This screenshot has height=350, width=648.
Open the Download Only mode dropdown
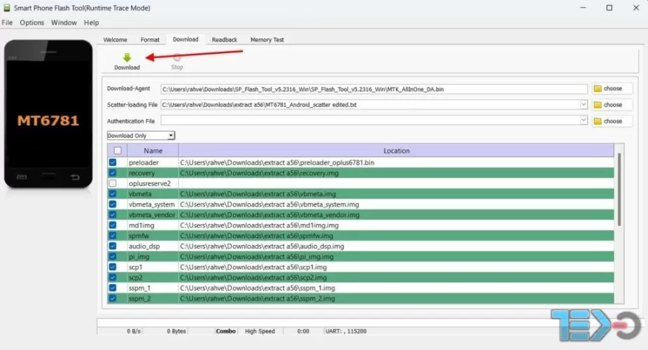[x=141, y=136]
